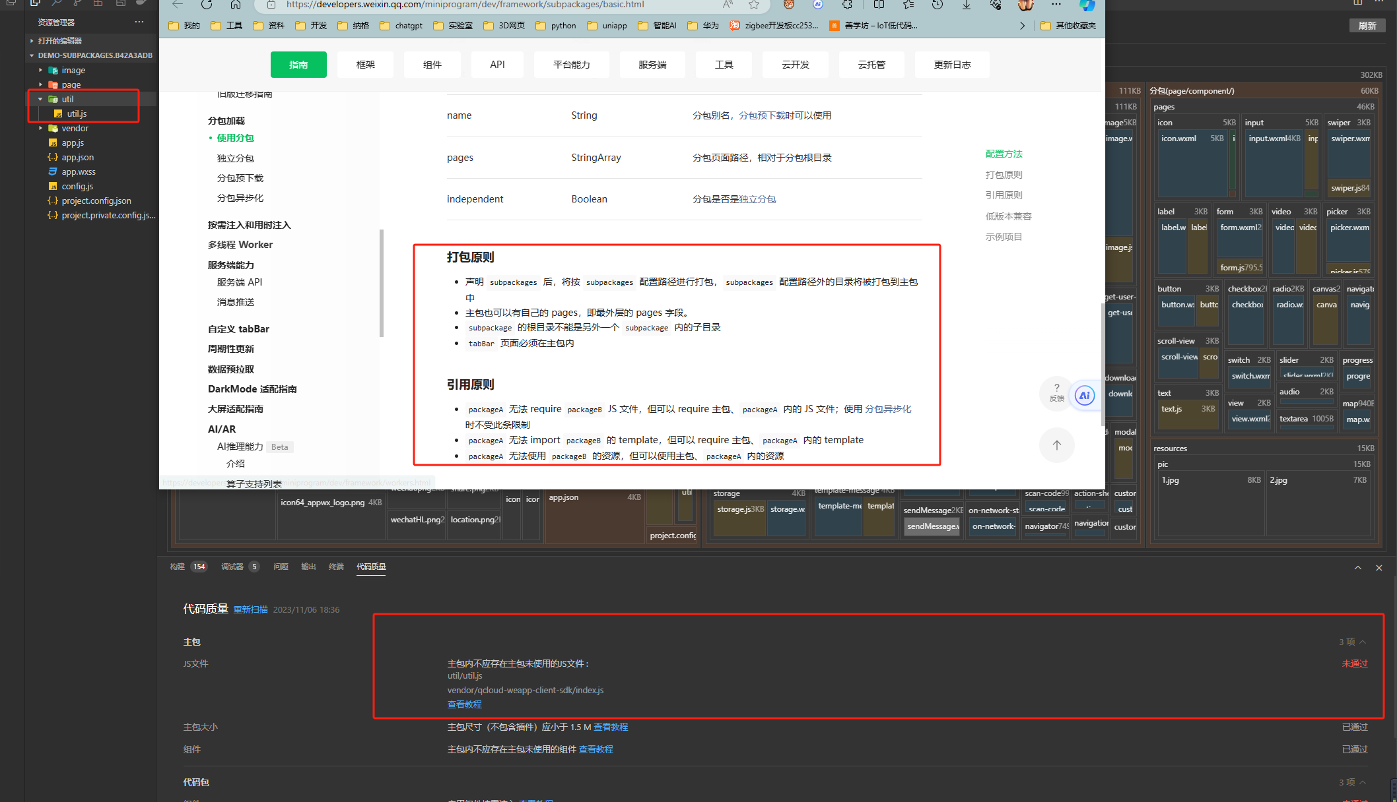Click the scroll-to-top arrow button
Screen dimensions: 1397x802
(1056, 445)
